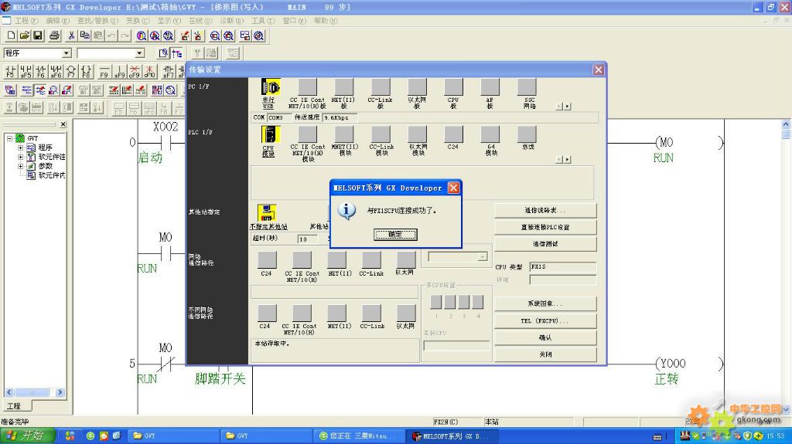Insert normally closed contact F6

(x=41, y=71)
